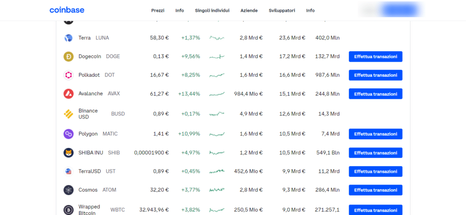The height and width of the screenshot is (215, 466).
Task: Select the WBTC ticker text
Action: pyautogui.click(x=118, y=210)
